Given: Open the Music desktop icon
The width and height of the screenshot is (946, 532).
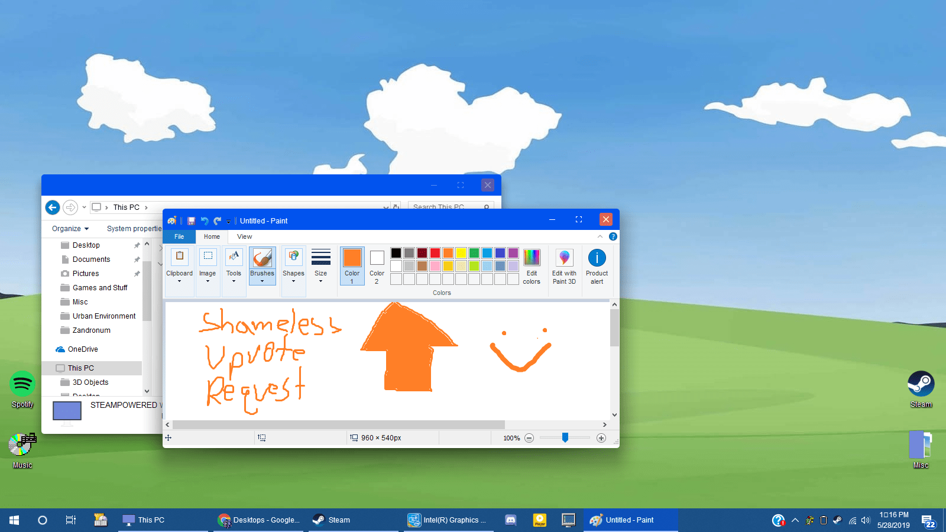Looking at the screenshot, I should [x=22, y=450].
